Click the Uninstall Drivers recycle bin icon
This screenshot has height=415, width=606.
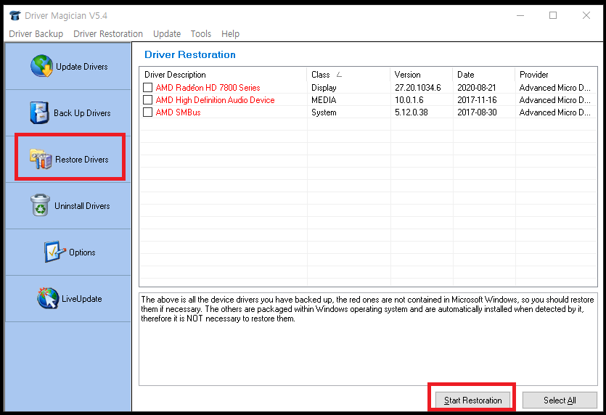click(x=40, y=205)
